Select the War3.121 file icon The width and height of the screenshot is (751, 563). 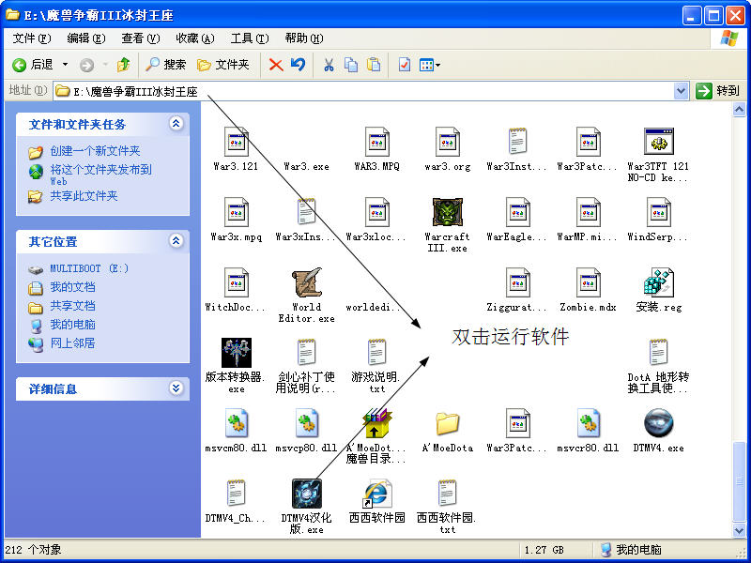237,142
